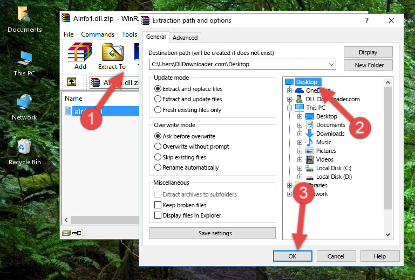
Task: Open the Documents desktop icon
Action: click(24, 19)
